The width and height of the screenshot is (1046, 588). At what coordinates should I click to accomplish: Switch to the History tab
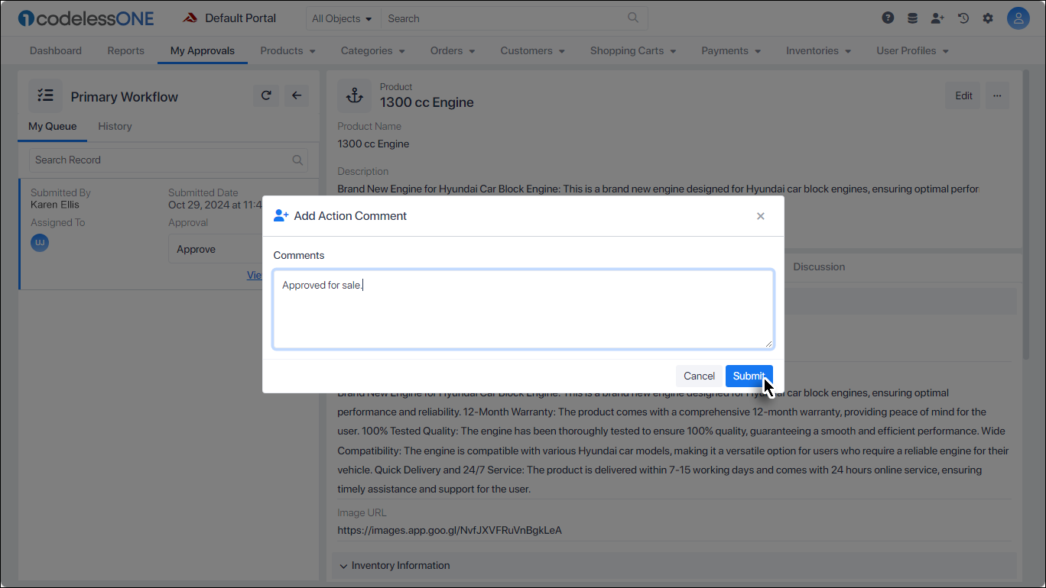pos(115,126)
